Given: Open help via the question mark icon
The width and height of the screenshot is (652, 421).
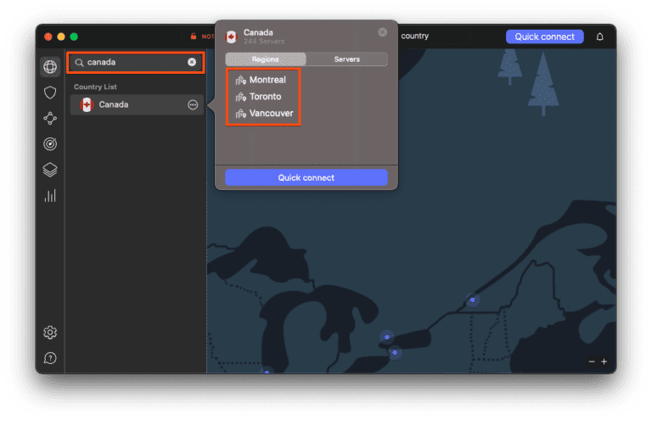Looking at the screenshot, I should [50, 358].
